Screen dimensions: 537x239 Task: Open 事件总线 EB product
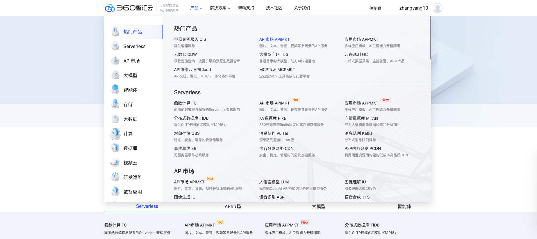(185, 148)
